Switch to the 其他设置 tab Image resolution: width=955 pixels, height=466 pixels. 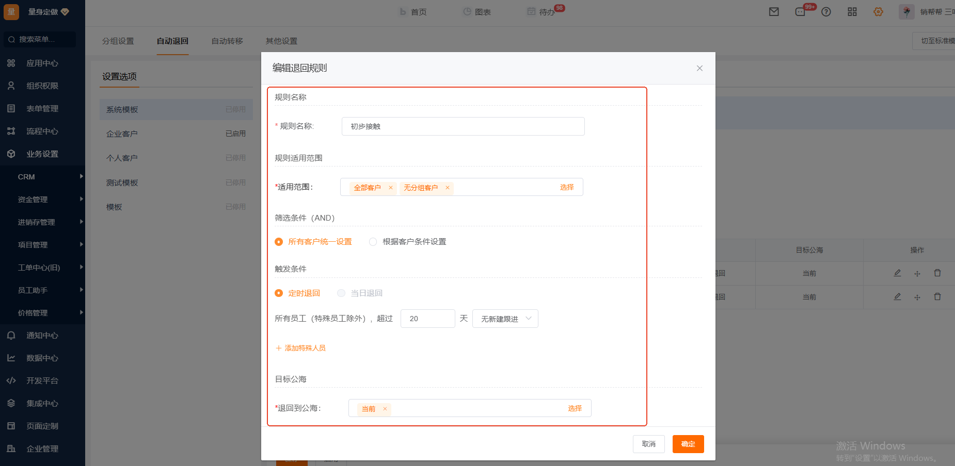point(281,41)
